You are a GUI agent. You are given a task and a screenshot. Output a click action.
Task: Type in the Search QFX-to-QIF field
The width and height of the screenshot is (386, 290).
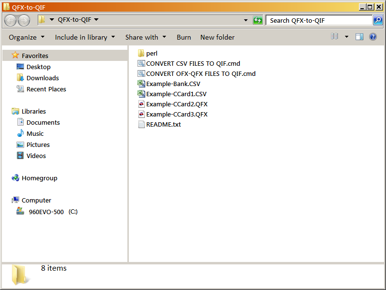point(318,20)
